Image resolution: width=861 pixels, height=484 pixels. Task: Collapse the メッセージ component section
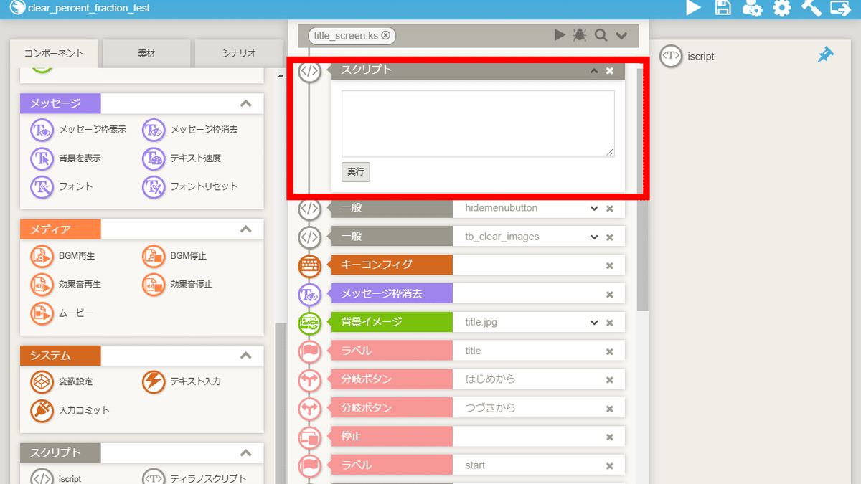point(246,103)
